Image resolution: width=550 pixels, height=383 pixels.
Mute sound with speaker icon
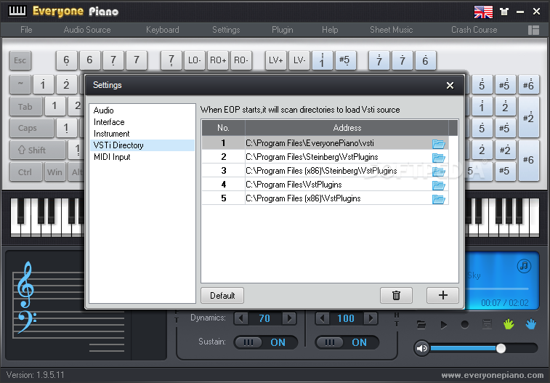point(421,348)
